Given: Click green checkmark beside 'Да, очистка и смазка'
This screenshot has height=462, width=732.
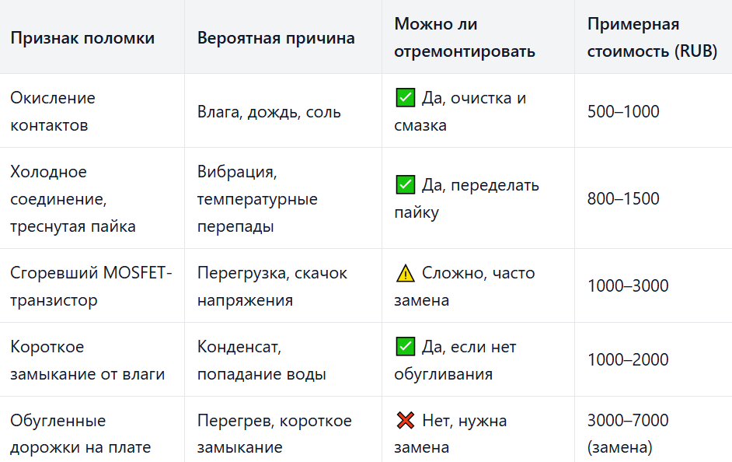Looking at the screenshot, I should (x=405, y=98).
